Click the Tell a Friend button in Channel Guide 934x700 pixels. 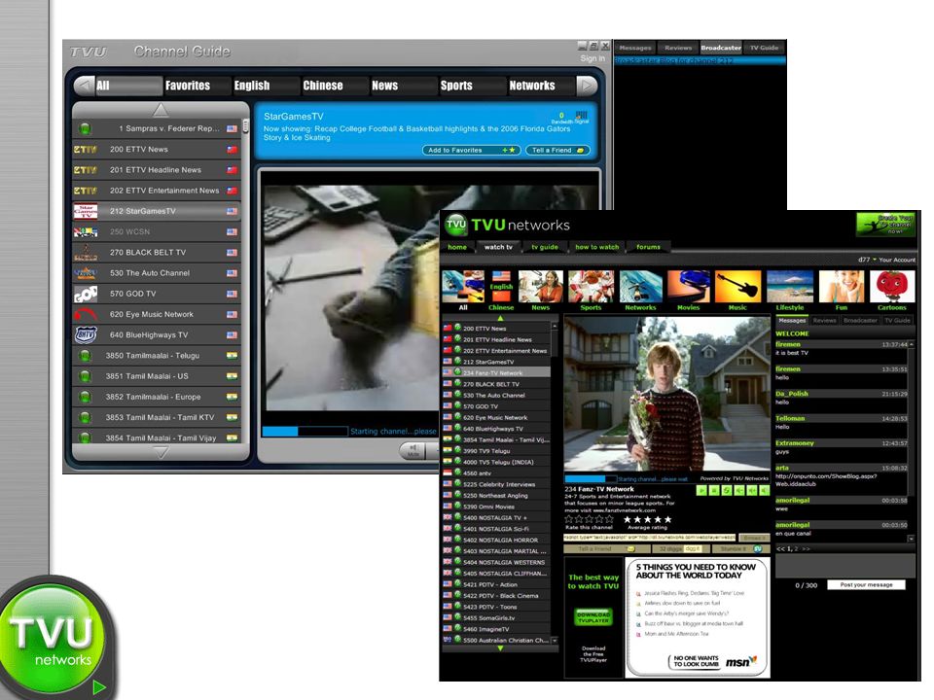click(557, 150)
